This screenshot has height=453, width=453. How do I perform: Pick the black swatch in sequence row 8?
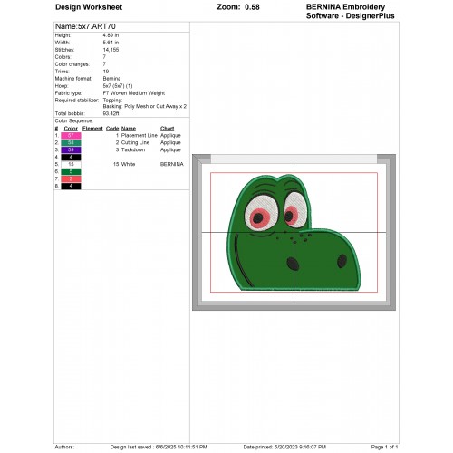[71, 187]
